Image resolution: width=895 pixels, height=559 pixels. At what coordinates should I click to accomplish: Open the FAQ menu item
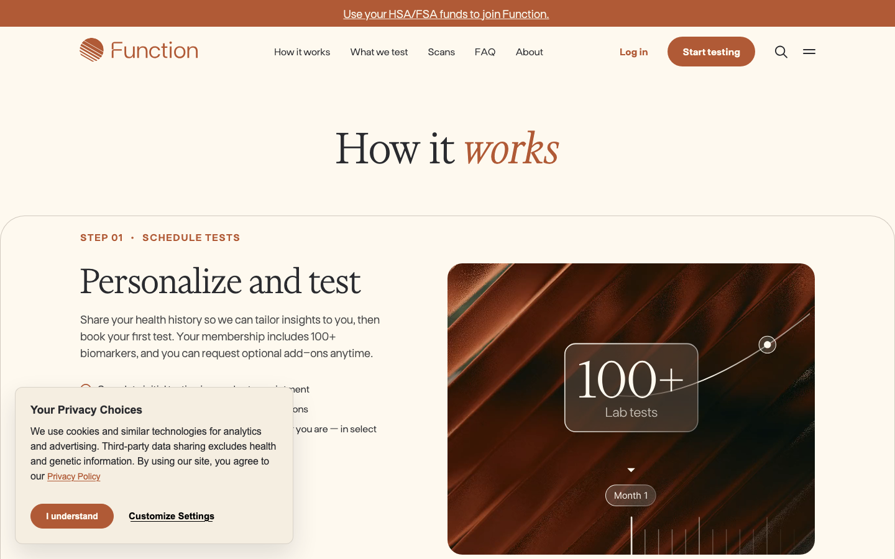coord(485,52)
